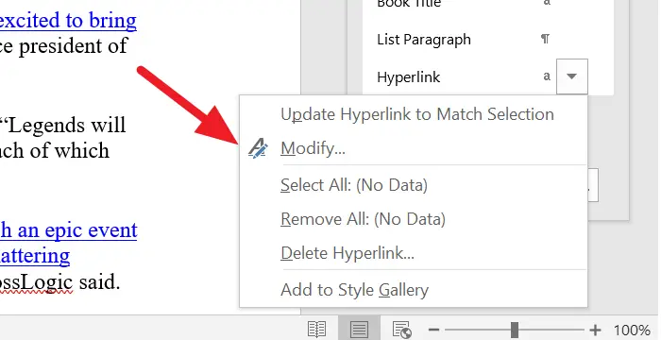Select the Select All: (No Data) entry

pos(354,185)
